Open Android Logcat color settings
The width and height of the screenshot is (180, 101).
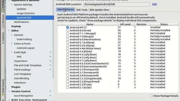pos(26,48)
